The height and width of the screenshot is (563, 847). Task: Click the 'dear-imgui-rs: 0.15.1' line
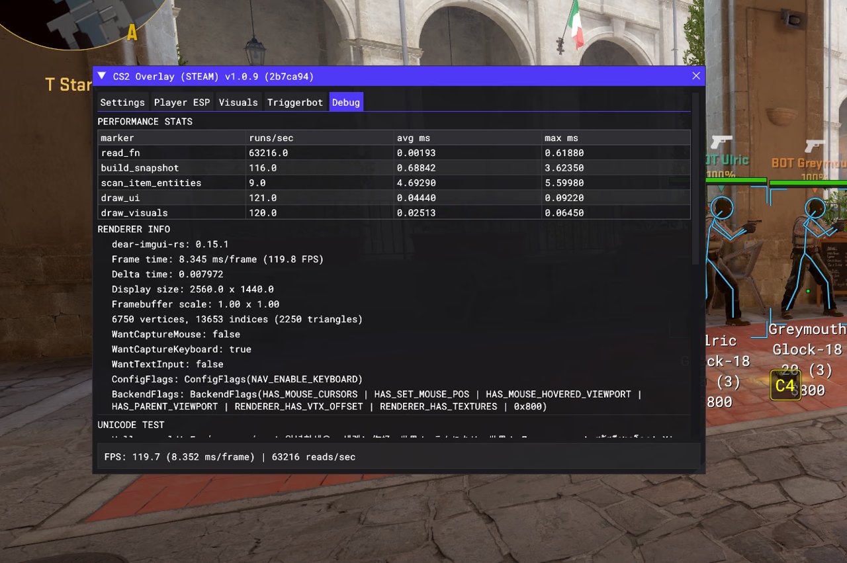[170, 244]
